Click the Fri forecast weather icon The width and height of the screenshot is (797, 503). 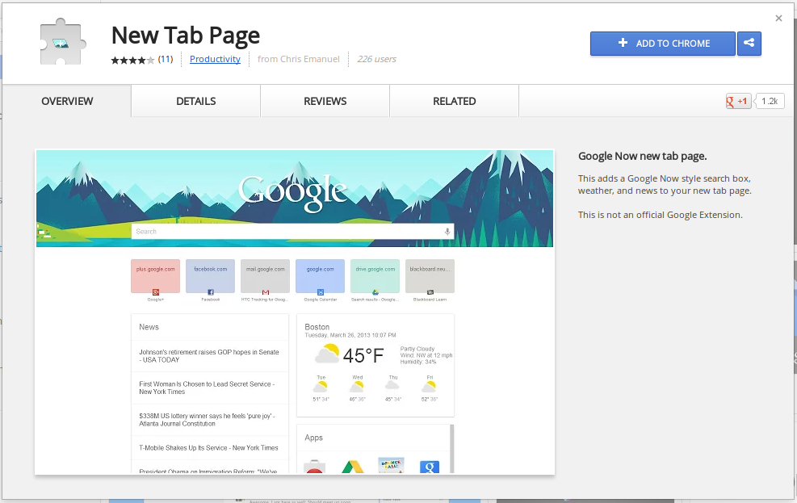429,388
